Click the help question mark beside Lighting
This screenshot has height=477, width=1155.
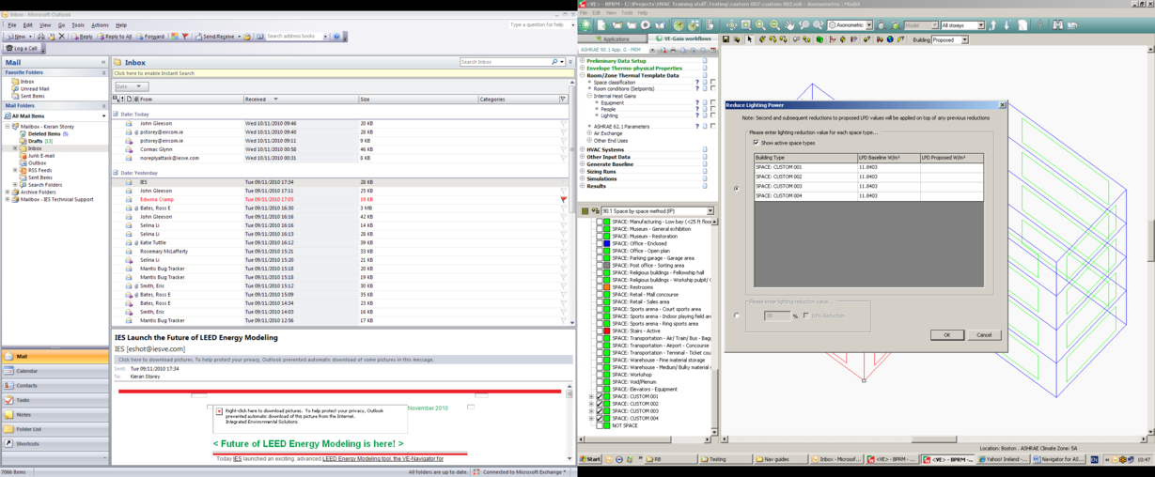click(696, 115)
